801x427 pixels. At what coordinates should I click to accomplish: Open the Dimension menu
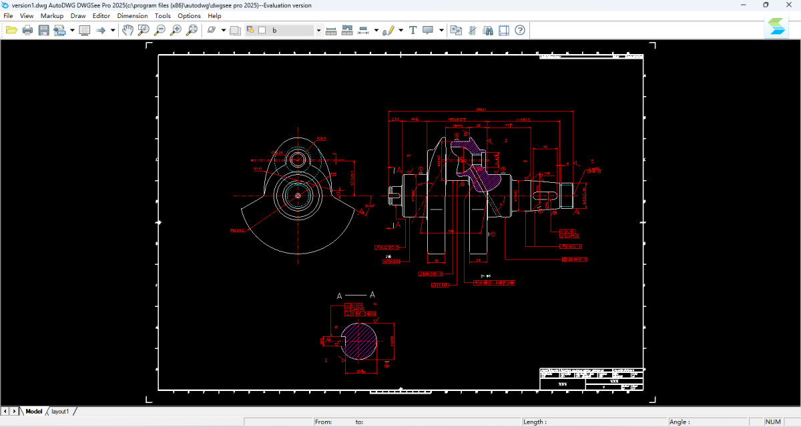(x=132, y=15)
